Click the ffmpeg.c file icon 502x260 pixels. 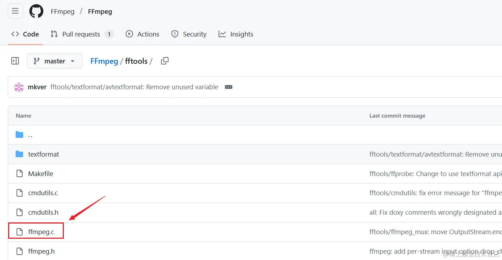click(x=20, y=232)
